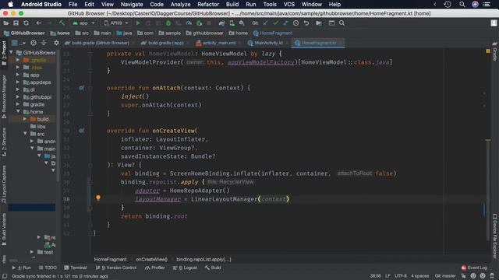Select the libs folder in tree
This screenshot has height=280, width=499.
[38, 126]
